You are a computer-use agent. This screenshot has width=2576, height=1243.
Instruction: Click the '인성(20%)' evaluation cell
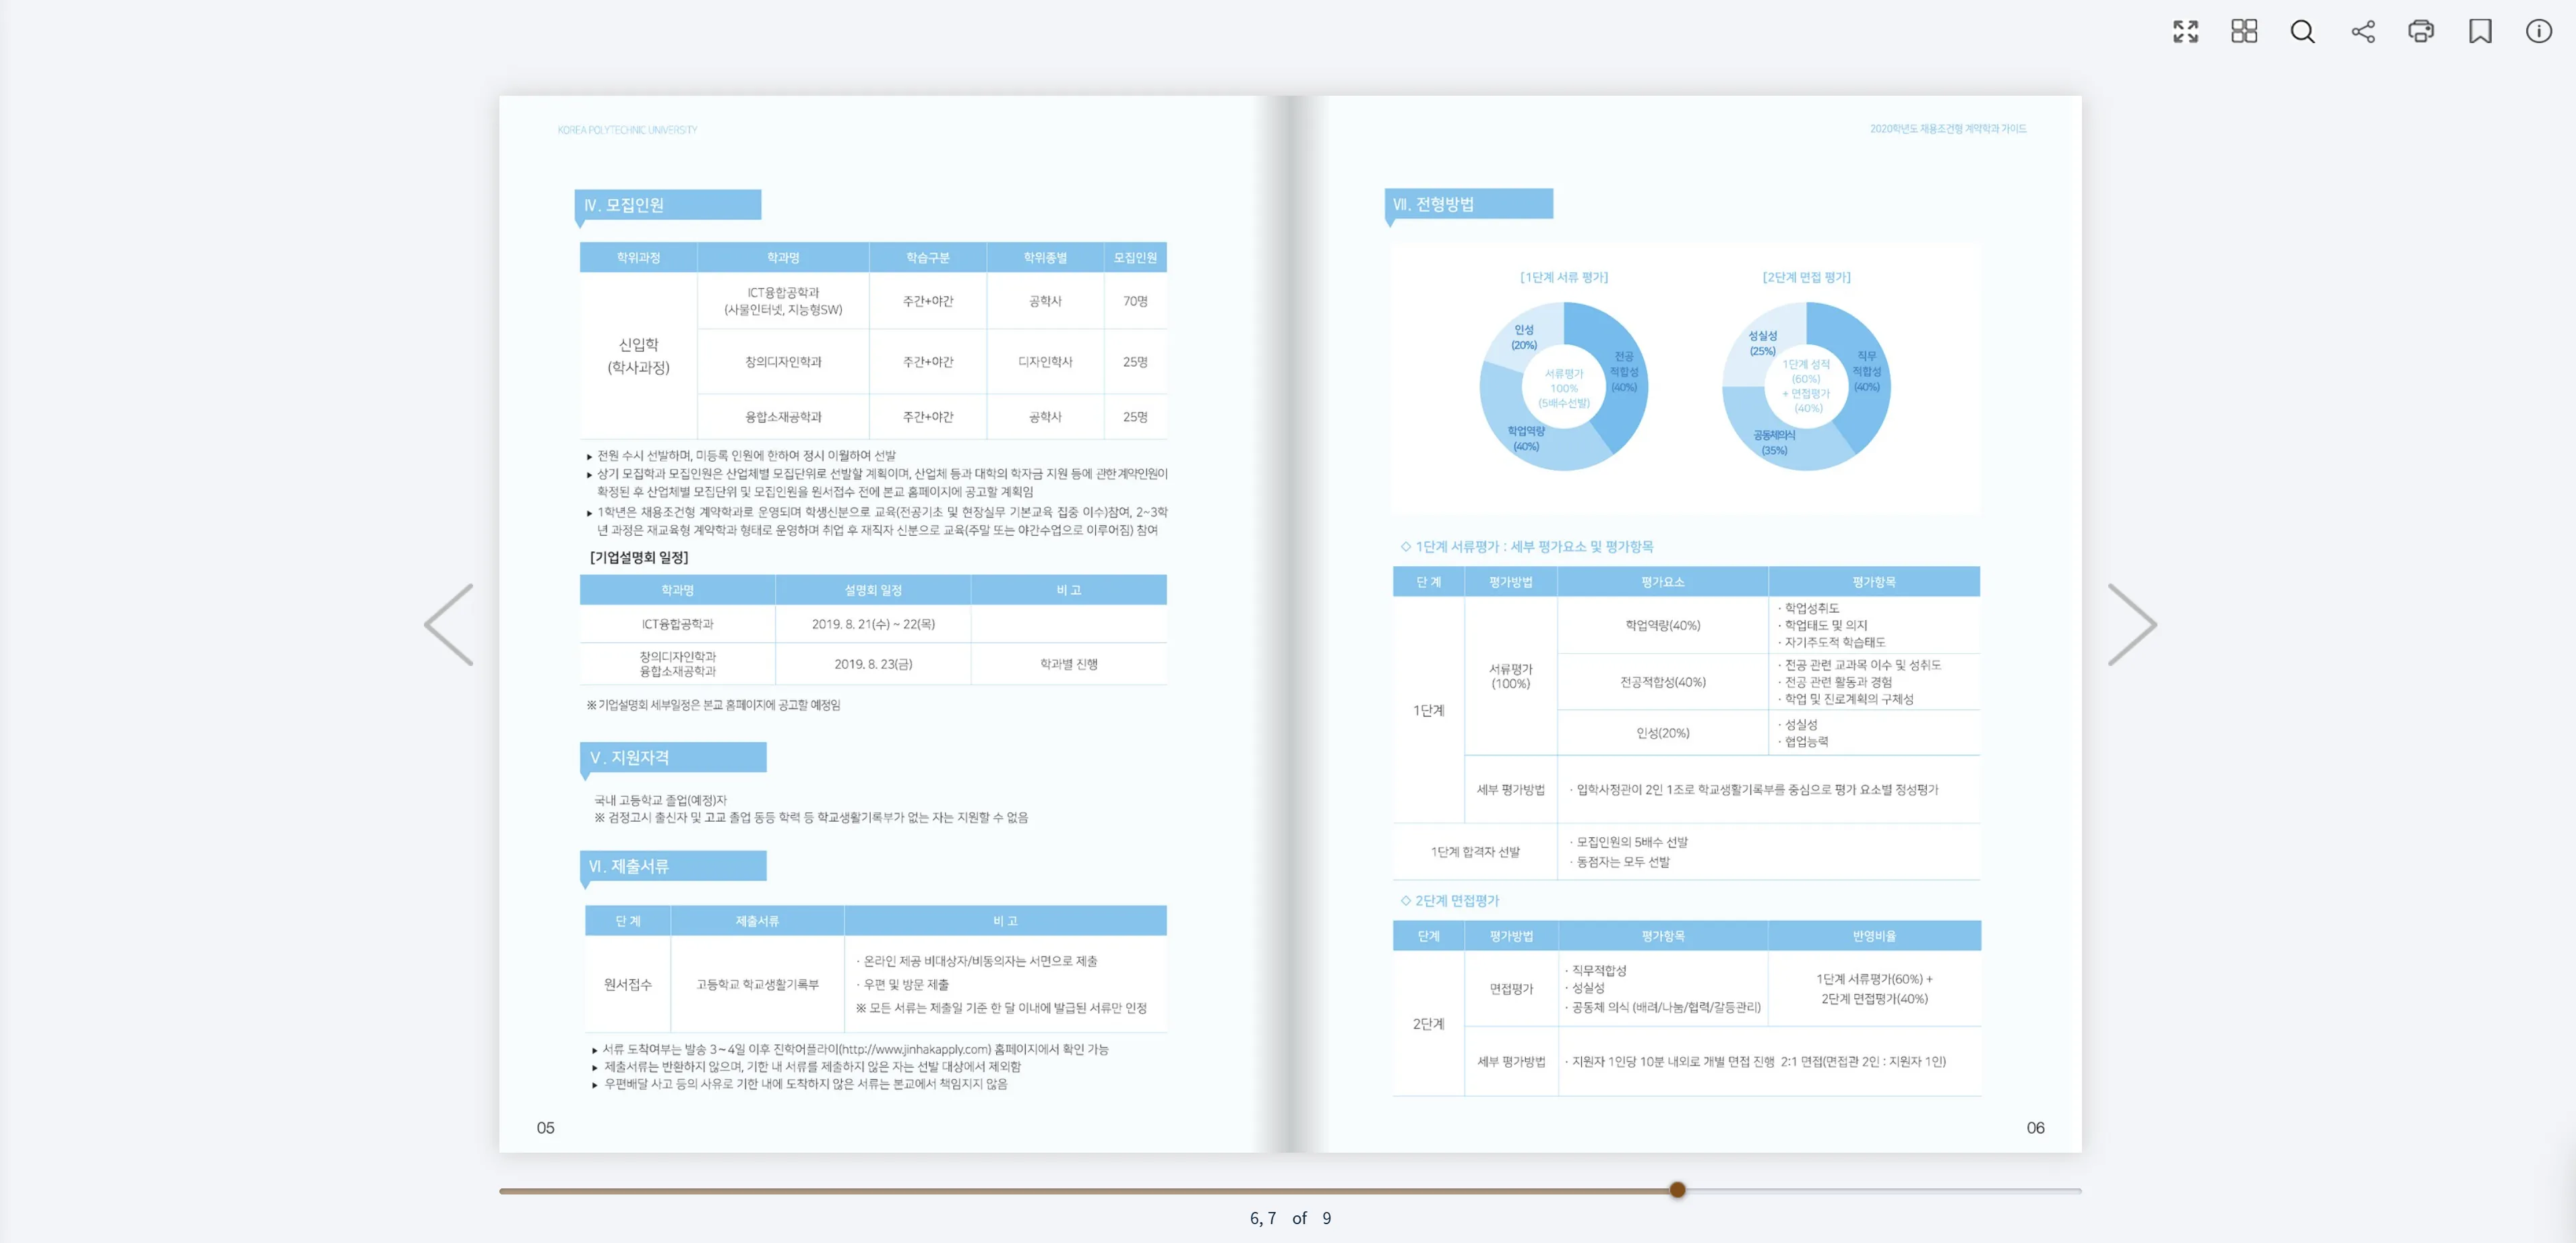[x=1662, y=733]
